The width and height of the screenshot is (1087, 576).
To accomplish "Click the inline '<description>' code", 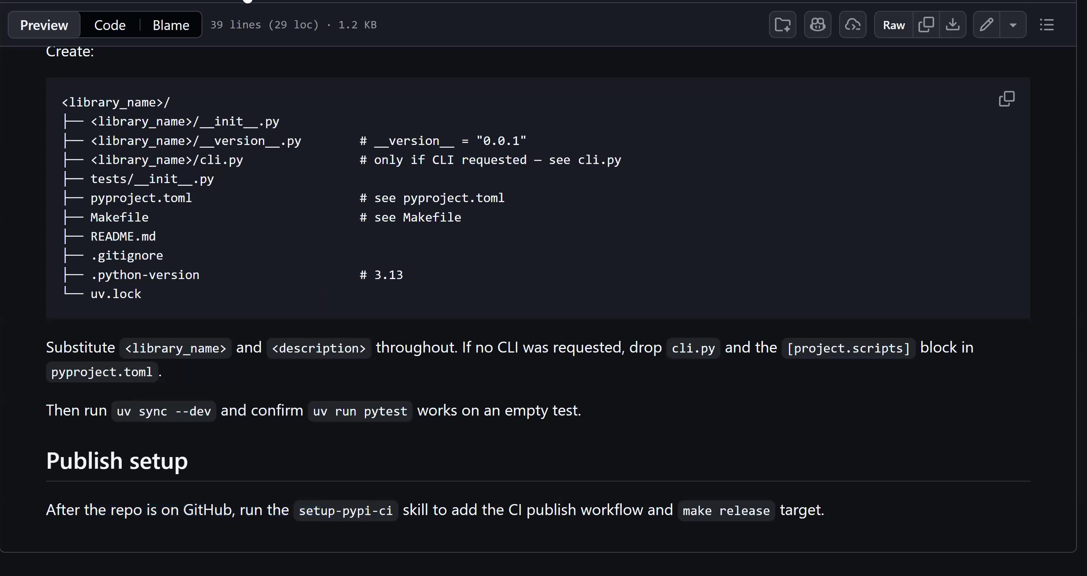I will [319, 348].
